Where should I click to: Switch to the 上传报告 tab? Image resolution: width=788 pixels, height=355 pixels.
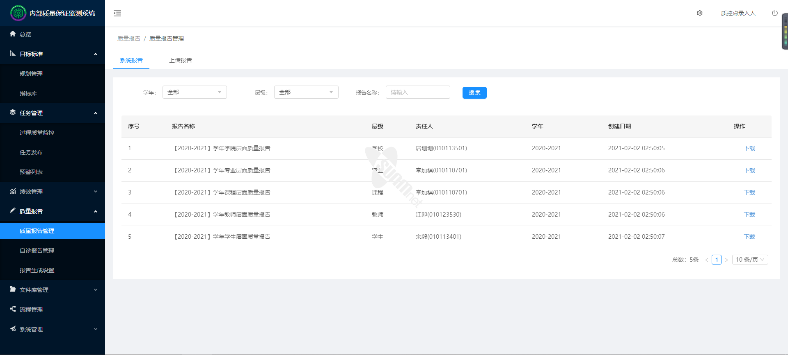coord(181,60)
